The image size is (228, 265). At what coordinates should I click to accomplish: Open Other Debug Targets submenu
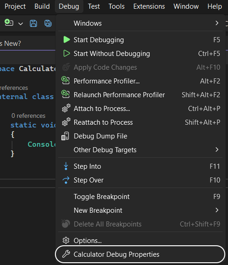point(140,150)
